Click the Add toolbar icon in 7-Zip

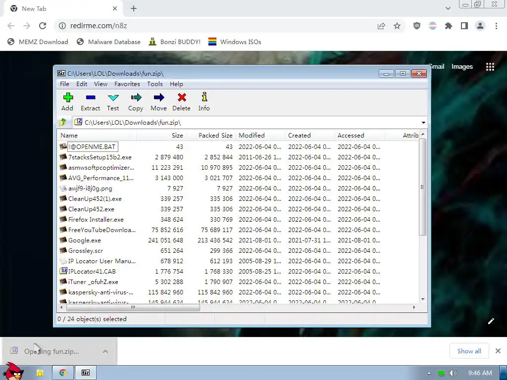[67, 101]
